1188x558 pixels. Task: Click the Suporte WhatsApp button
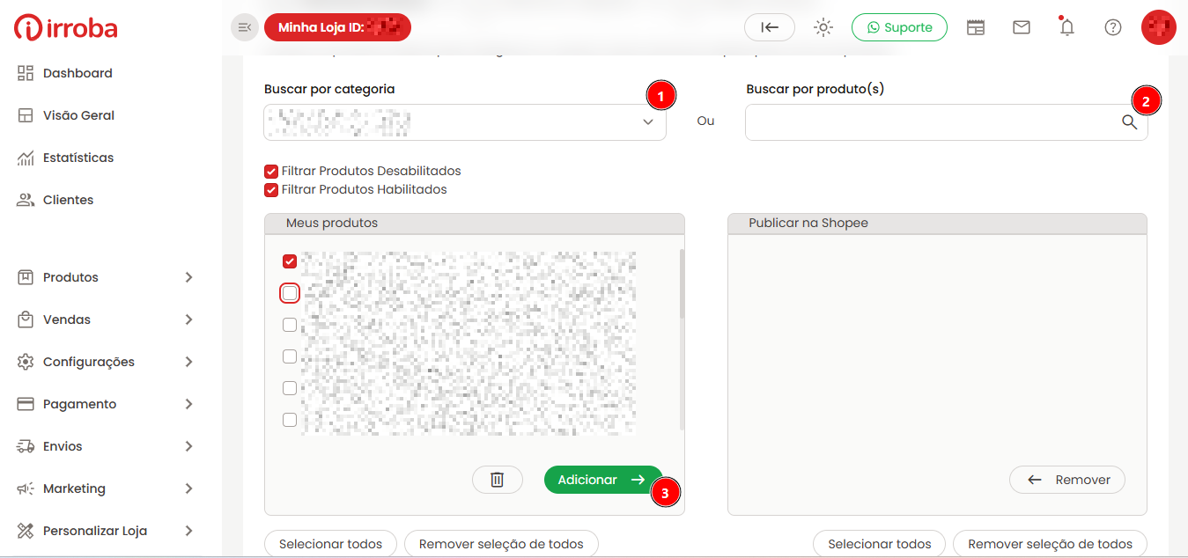click(899, 27)
